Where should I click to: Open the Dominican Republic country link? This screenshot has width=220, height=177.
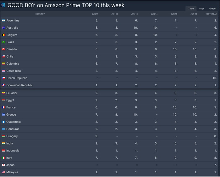coord(19,85)
